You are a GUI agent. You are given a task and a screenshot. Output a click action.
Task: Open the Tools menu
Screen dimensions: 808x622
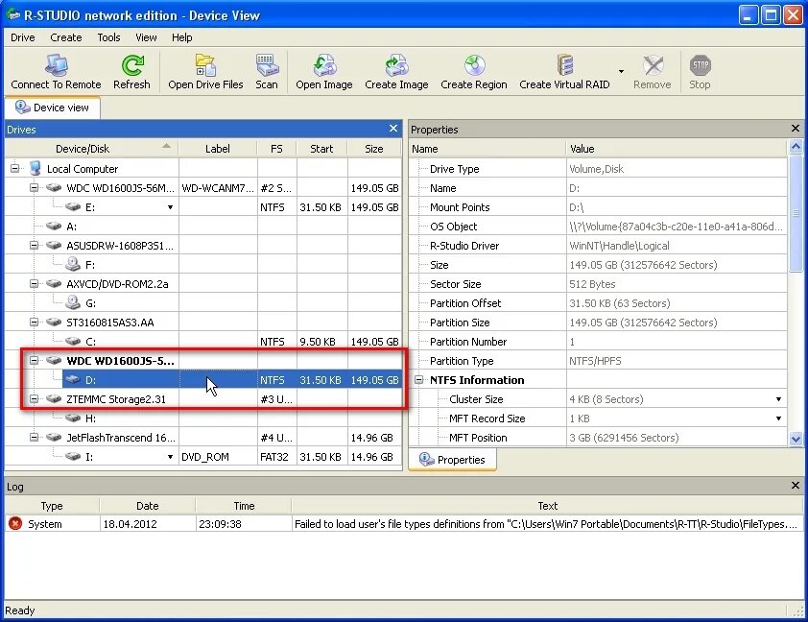coord(108,37)
